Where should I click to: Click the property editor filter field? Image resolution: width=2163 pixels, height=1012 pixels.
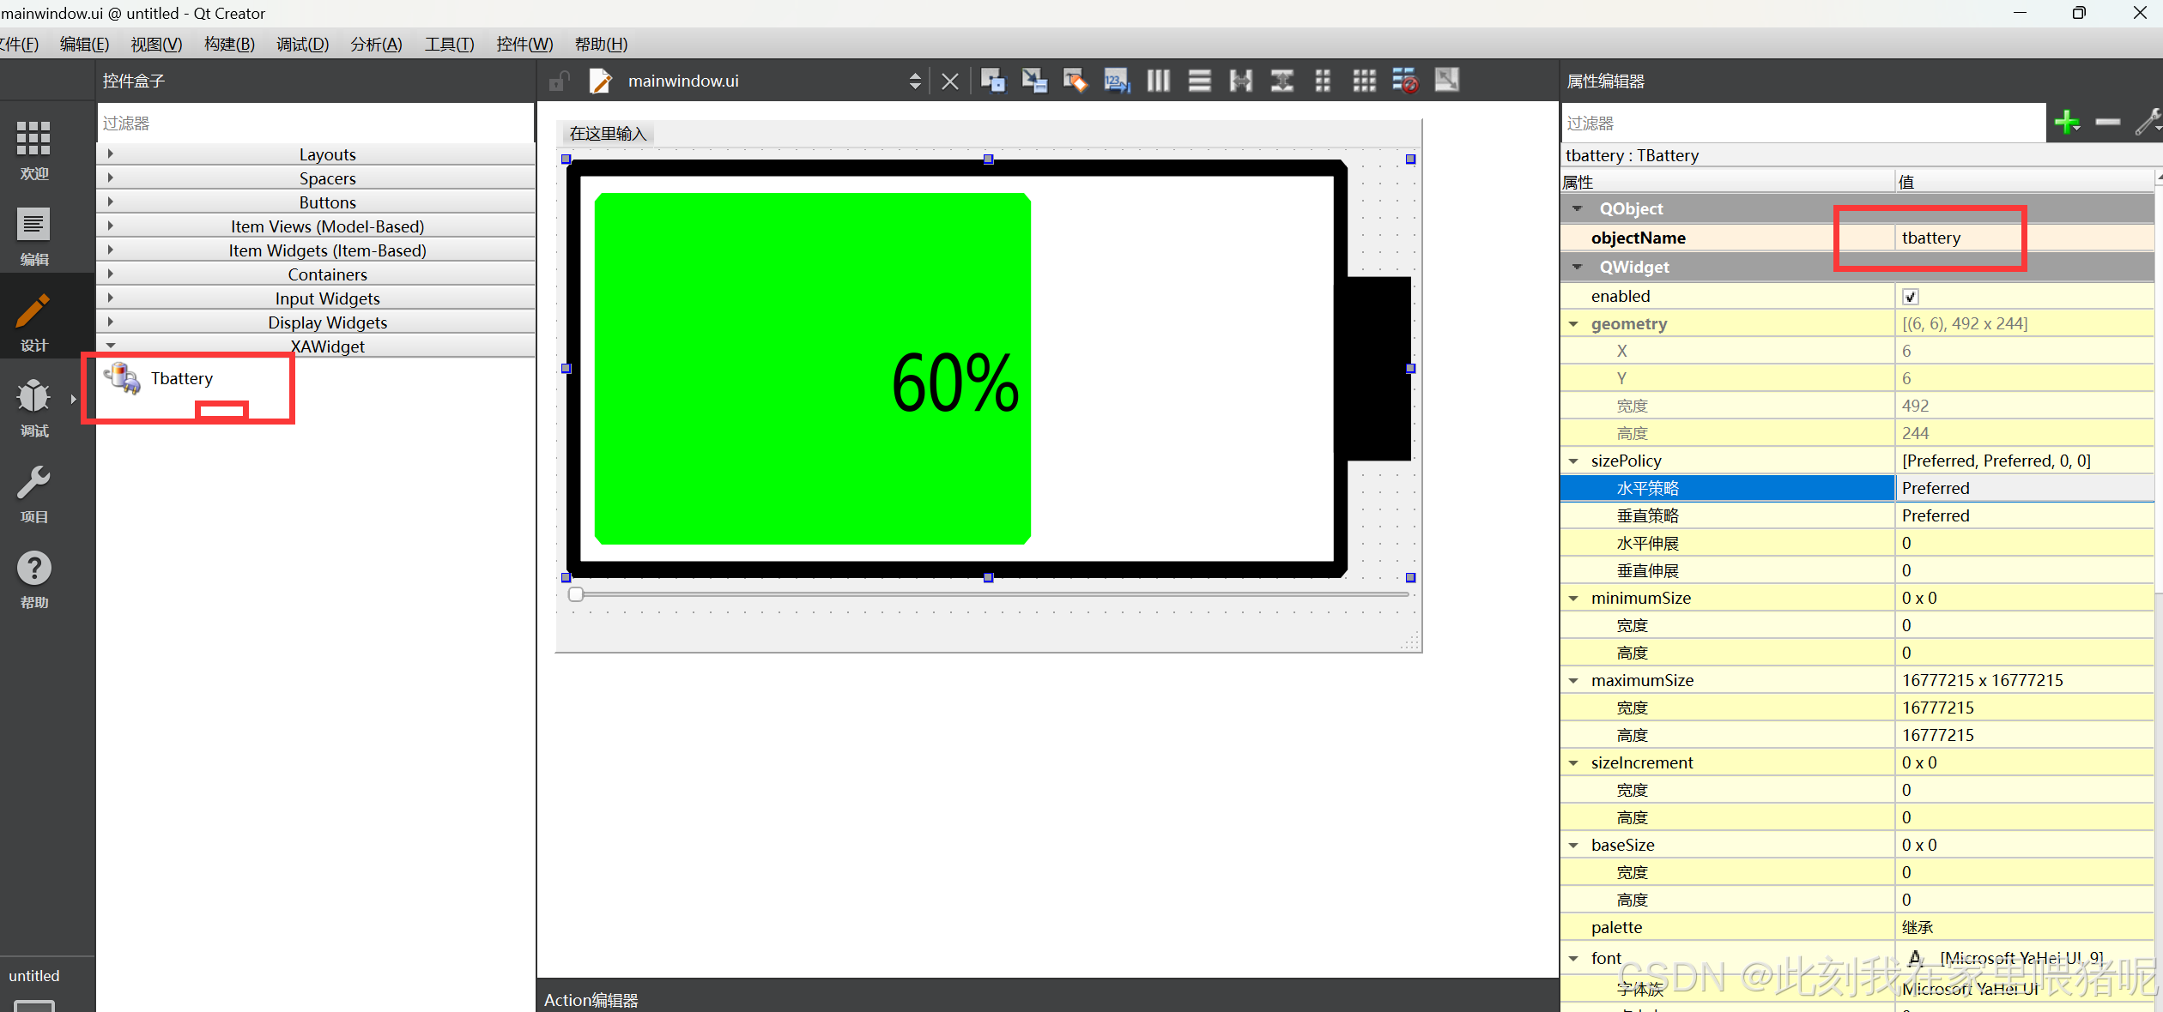click(x=1802, y=123)
